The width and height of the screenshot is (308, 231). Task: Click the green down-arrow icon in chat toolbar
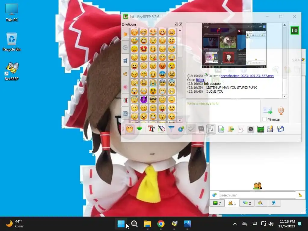coord(140,129)
